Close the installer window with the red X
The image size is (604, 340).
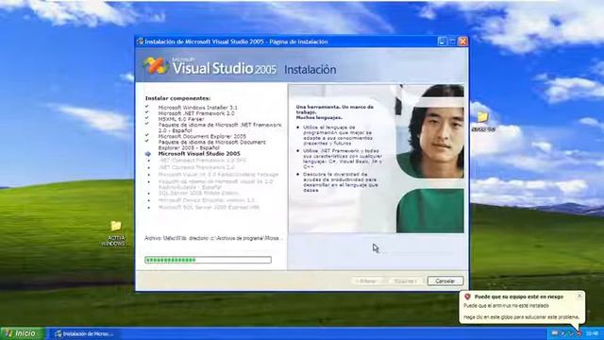coord(463,42)
